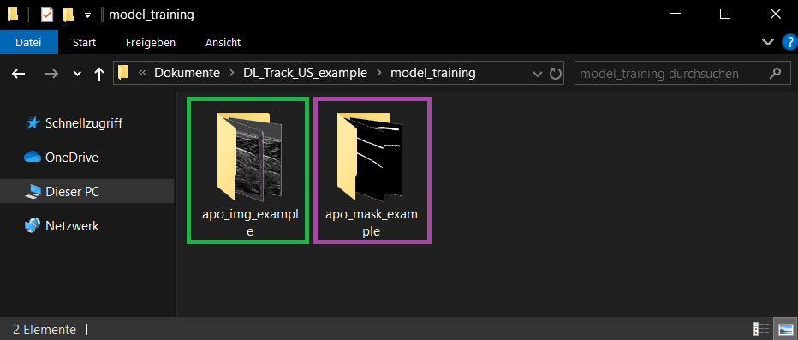Select Schnellzugriff in the navigation pane
The width and height of the screenshot is (798, 340).
74,123
